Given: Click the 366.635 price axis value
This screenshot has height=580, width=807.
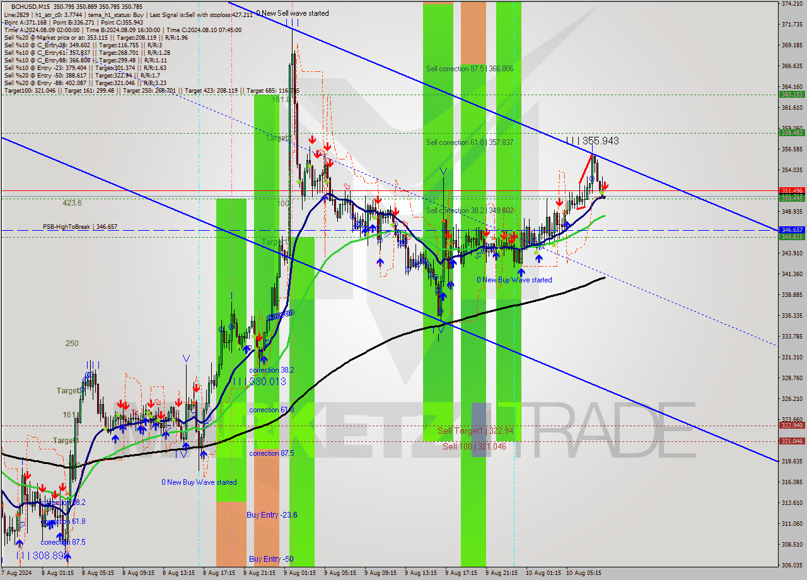Looking at the screenshot, I should point(792,66).
